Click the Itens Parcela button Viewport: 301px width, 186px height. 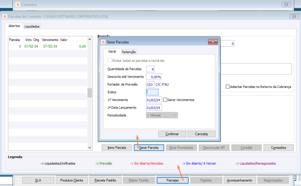(117, 148)
